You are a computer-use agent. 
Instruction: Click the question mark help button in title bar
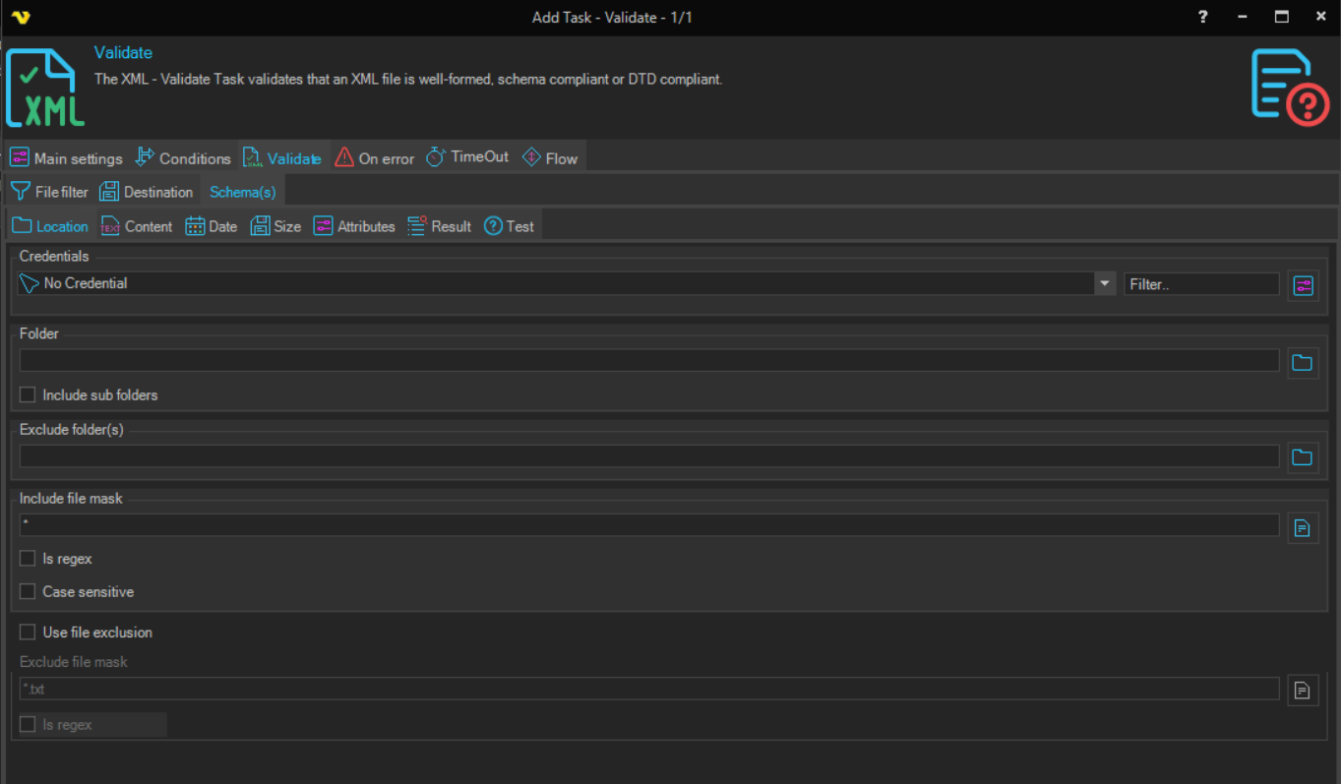[x=1202, y=17]
